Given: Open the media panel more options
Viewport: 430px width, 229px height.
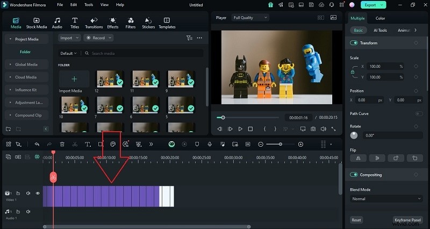Looking at the screenshot, I should point(199,38).
